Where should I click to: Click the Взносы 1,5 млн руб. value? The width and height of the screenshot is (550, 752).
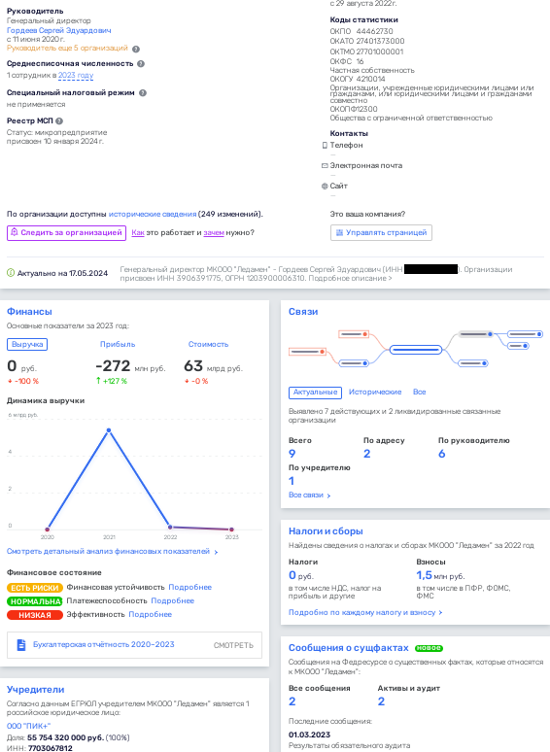point(440,575)
